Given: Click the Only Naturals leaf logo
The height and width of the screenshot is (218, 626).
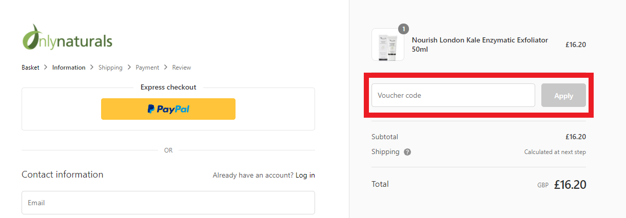Looking at the screenshot, I should (67, 37).
